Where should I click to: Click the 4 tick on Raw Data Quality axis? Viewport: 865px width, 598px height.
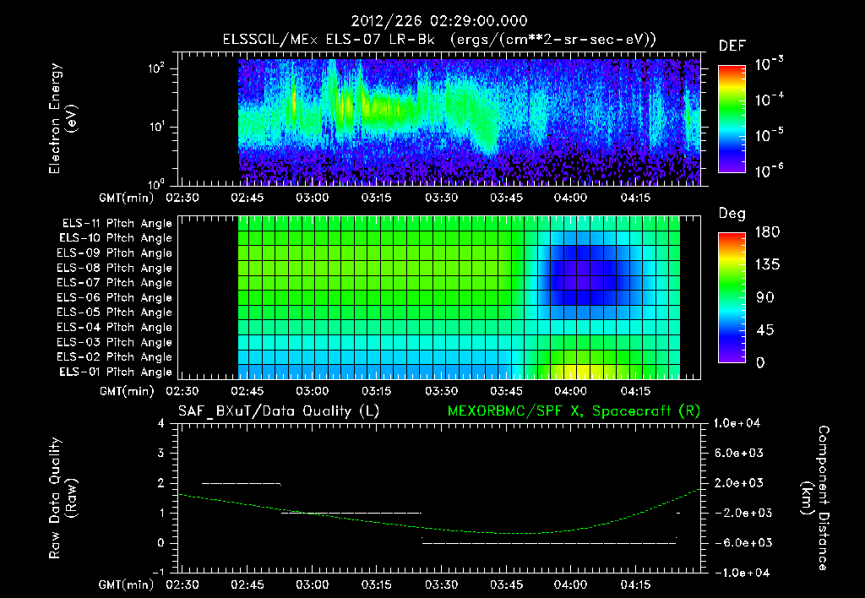tap(161, 424)
